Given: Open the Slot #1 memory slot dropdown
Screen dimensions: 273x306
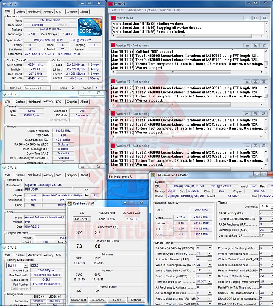Looking at the screenshot, I should (26, 265).
